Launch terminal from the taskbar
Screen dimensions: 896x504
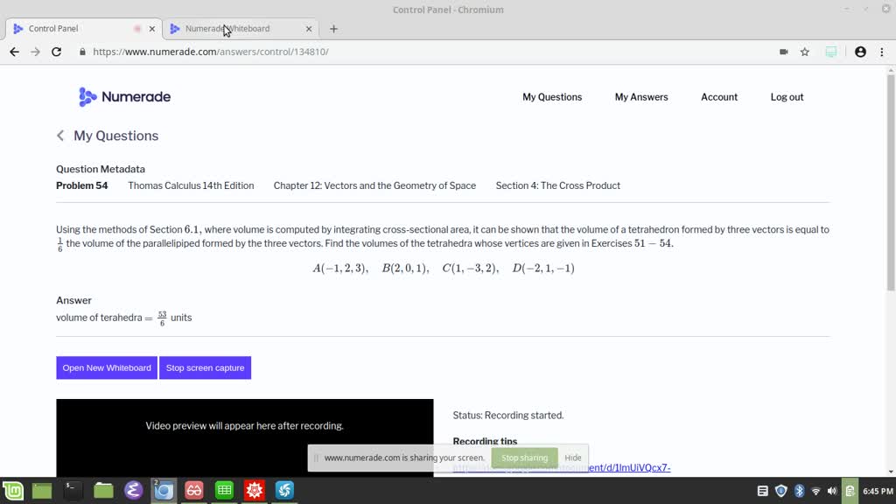coord(73,491)
